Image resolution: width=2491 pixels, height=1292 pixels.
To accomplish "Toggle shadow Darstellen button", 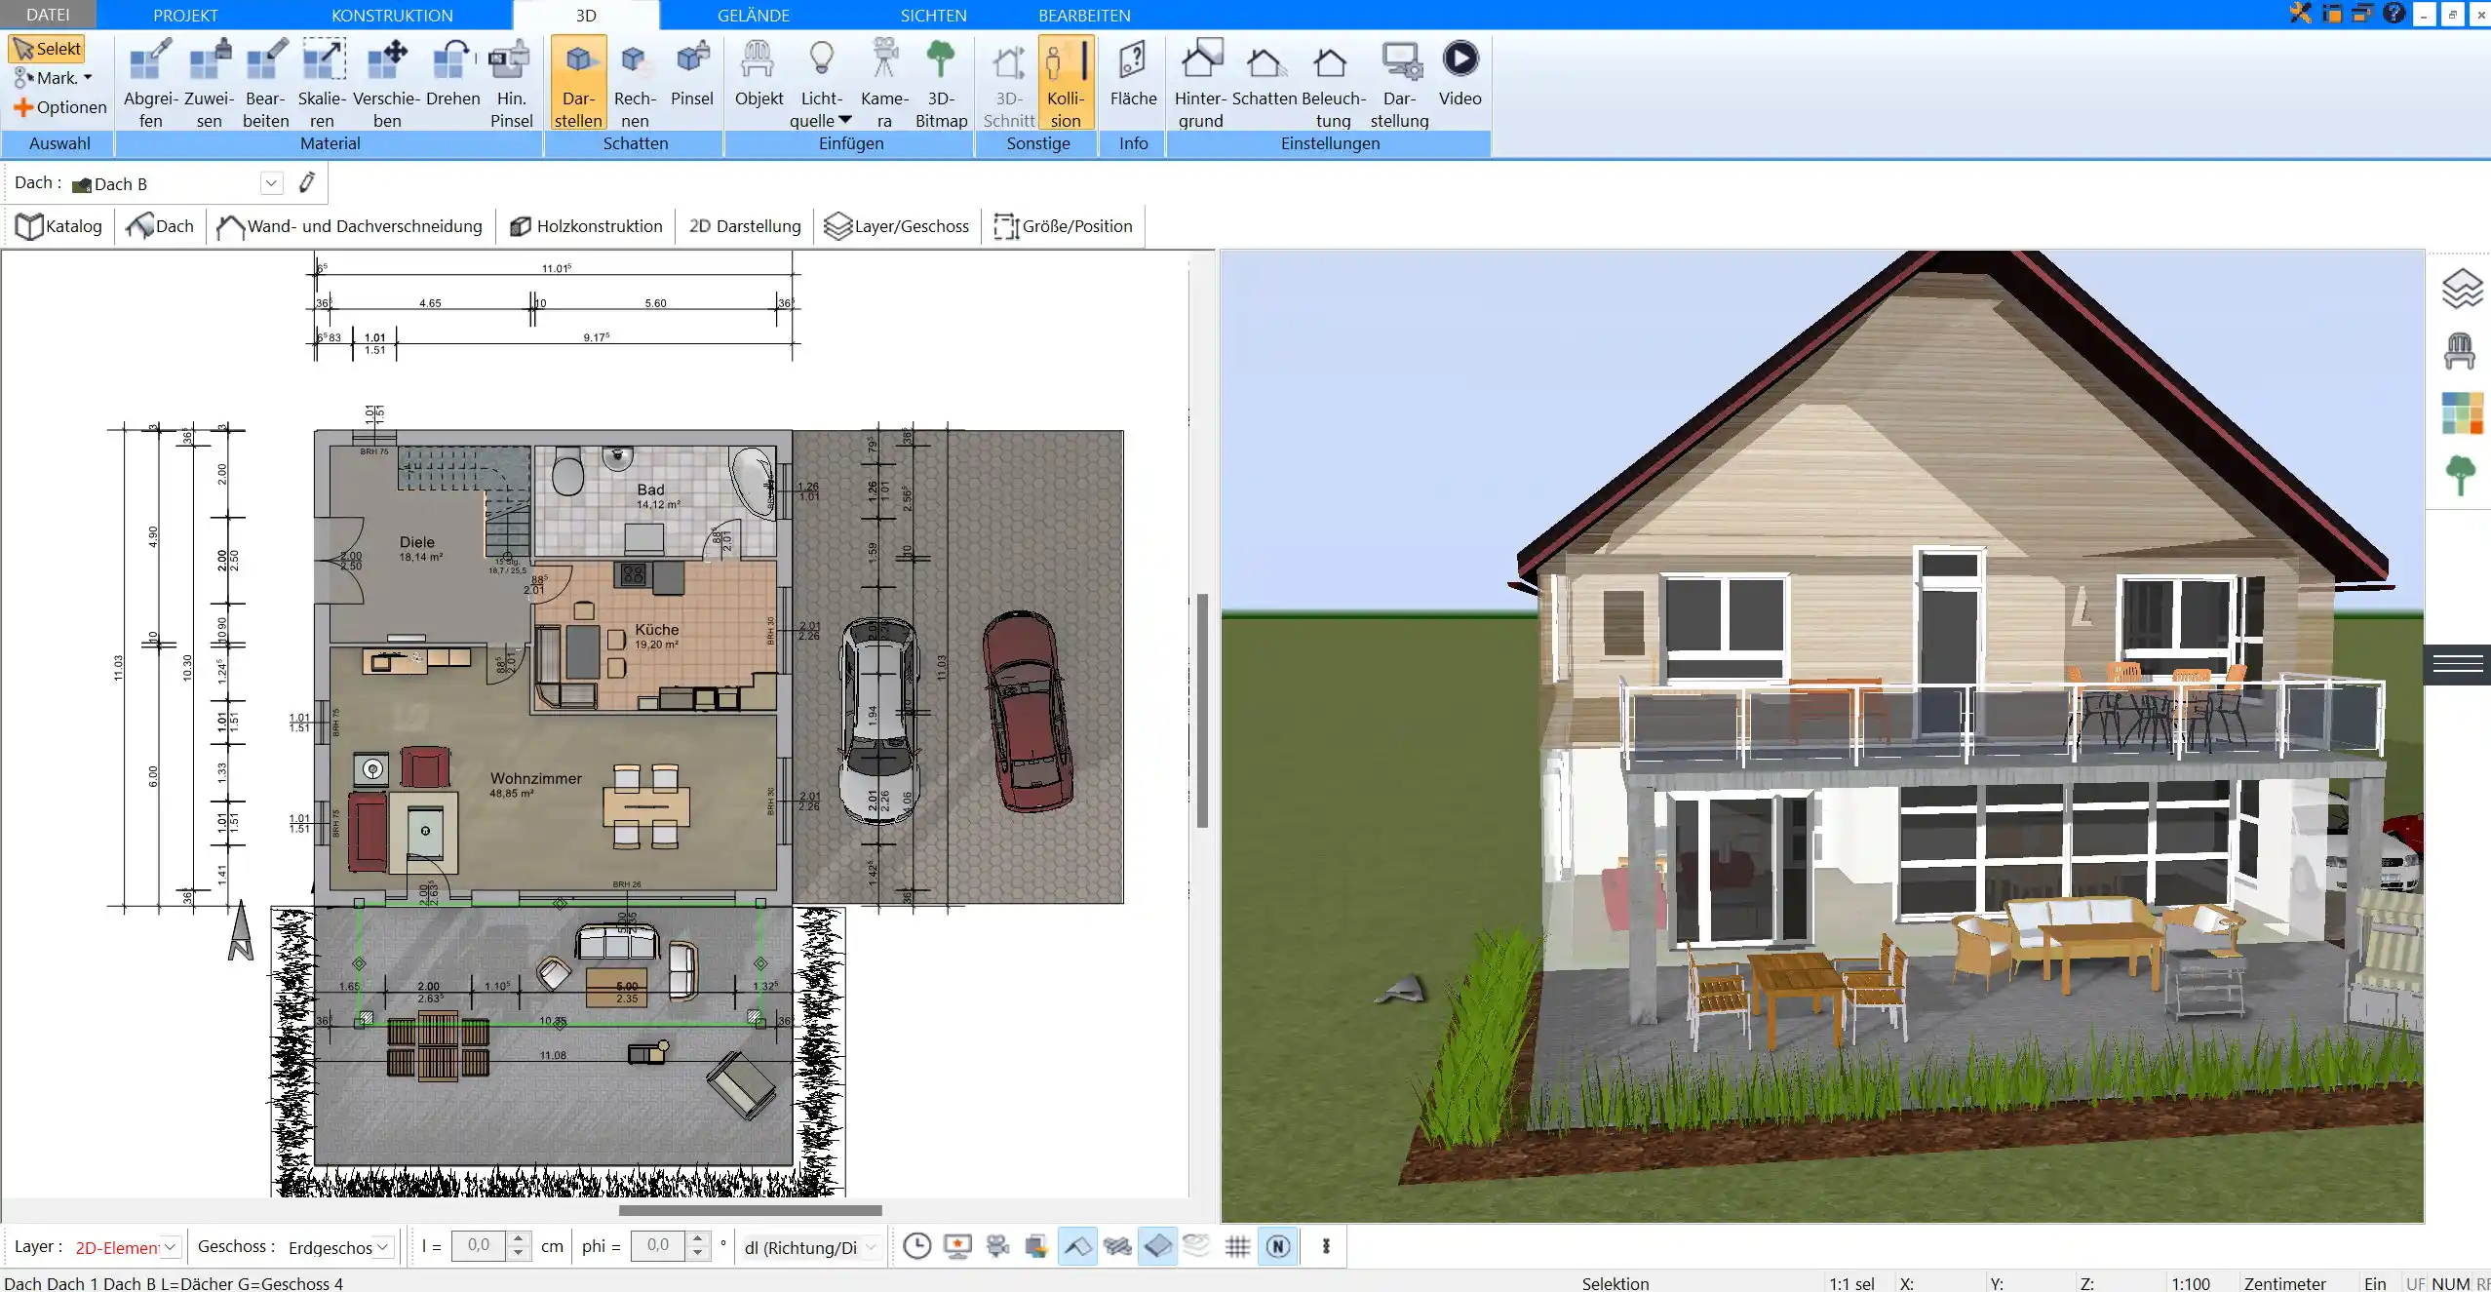I will [x=578, y=83].
